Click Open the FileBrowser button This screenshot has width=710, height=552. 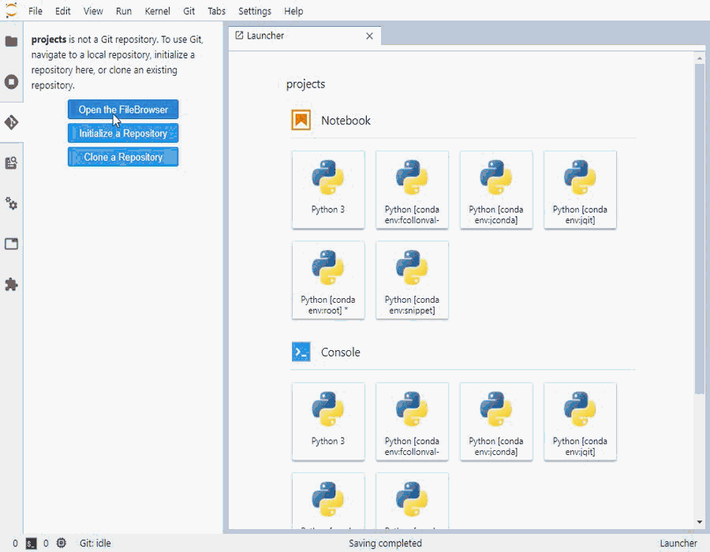pos(123,110)
